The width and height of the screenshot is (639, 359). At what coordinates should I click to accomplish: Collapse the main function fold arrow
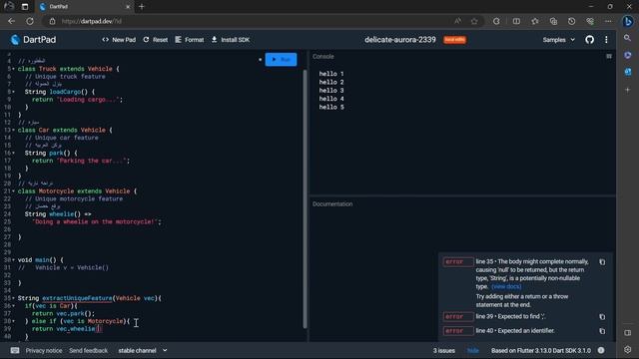(x=13, y=260)
